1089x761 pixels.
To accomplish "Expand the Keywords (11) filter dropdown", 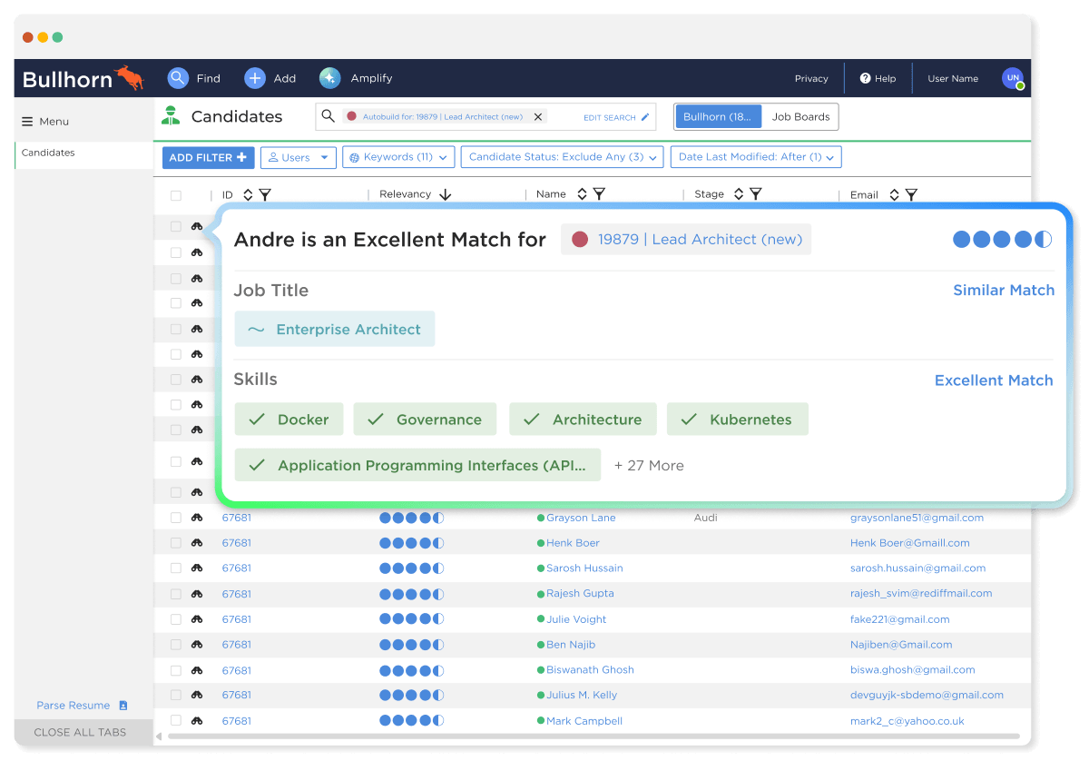I will pos(398,157).
